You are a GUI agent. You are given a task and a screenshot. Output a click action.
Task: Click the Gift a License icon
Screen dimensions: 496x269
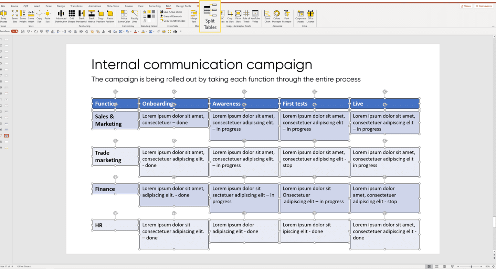click(x=310, y=16)
